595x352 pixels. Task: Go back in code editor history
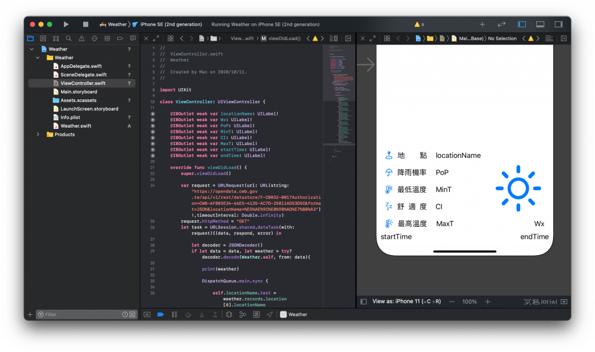pyautogui.click(x=182, y=38)
